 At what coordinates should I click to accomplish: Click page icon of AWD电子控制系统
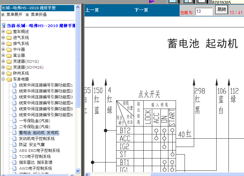pos(15,168)
